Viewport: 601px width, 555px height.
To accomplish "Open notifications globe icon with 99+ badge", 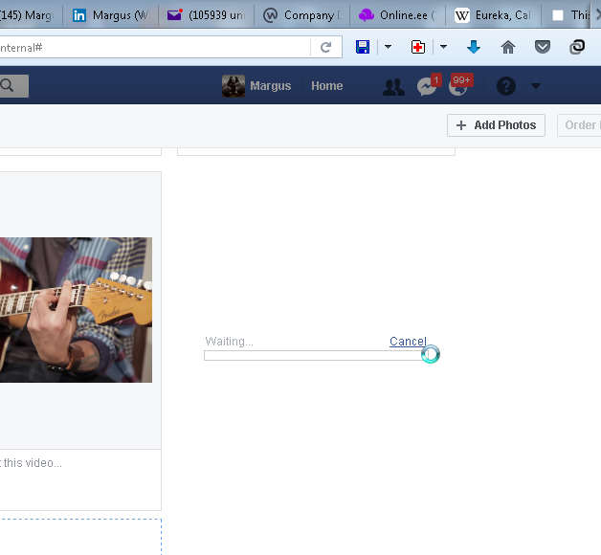I will pyautogui.click(x=458, y=87).
